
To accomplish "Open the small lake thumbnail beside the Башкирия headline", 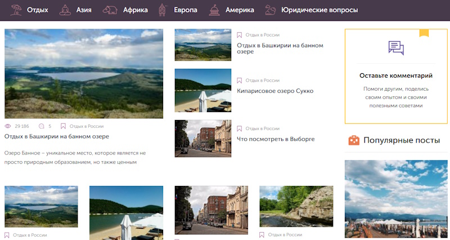I will 203,45.
